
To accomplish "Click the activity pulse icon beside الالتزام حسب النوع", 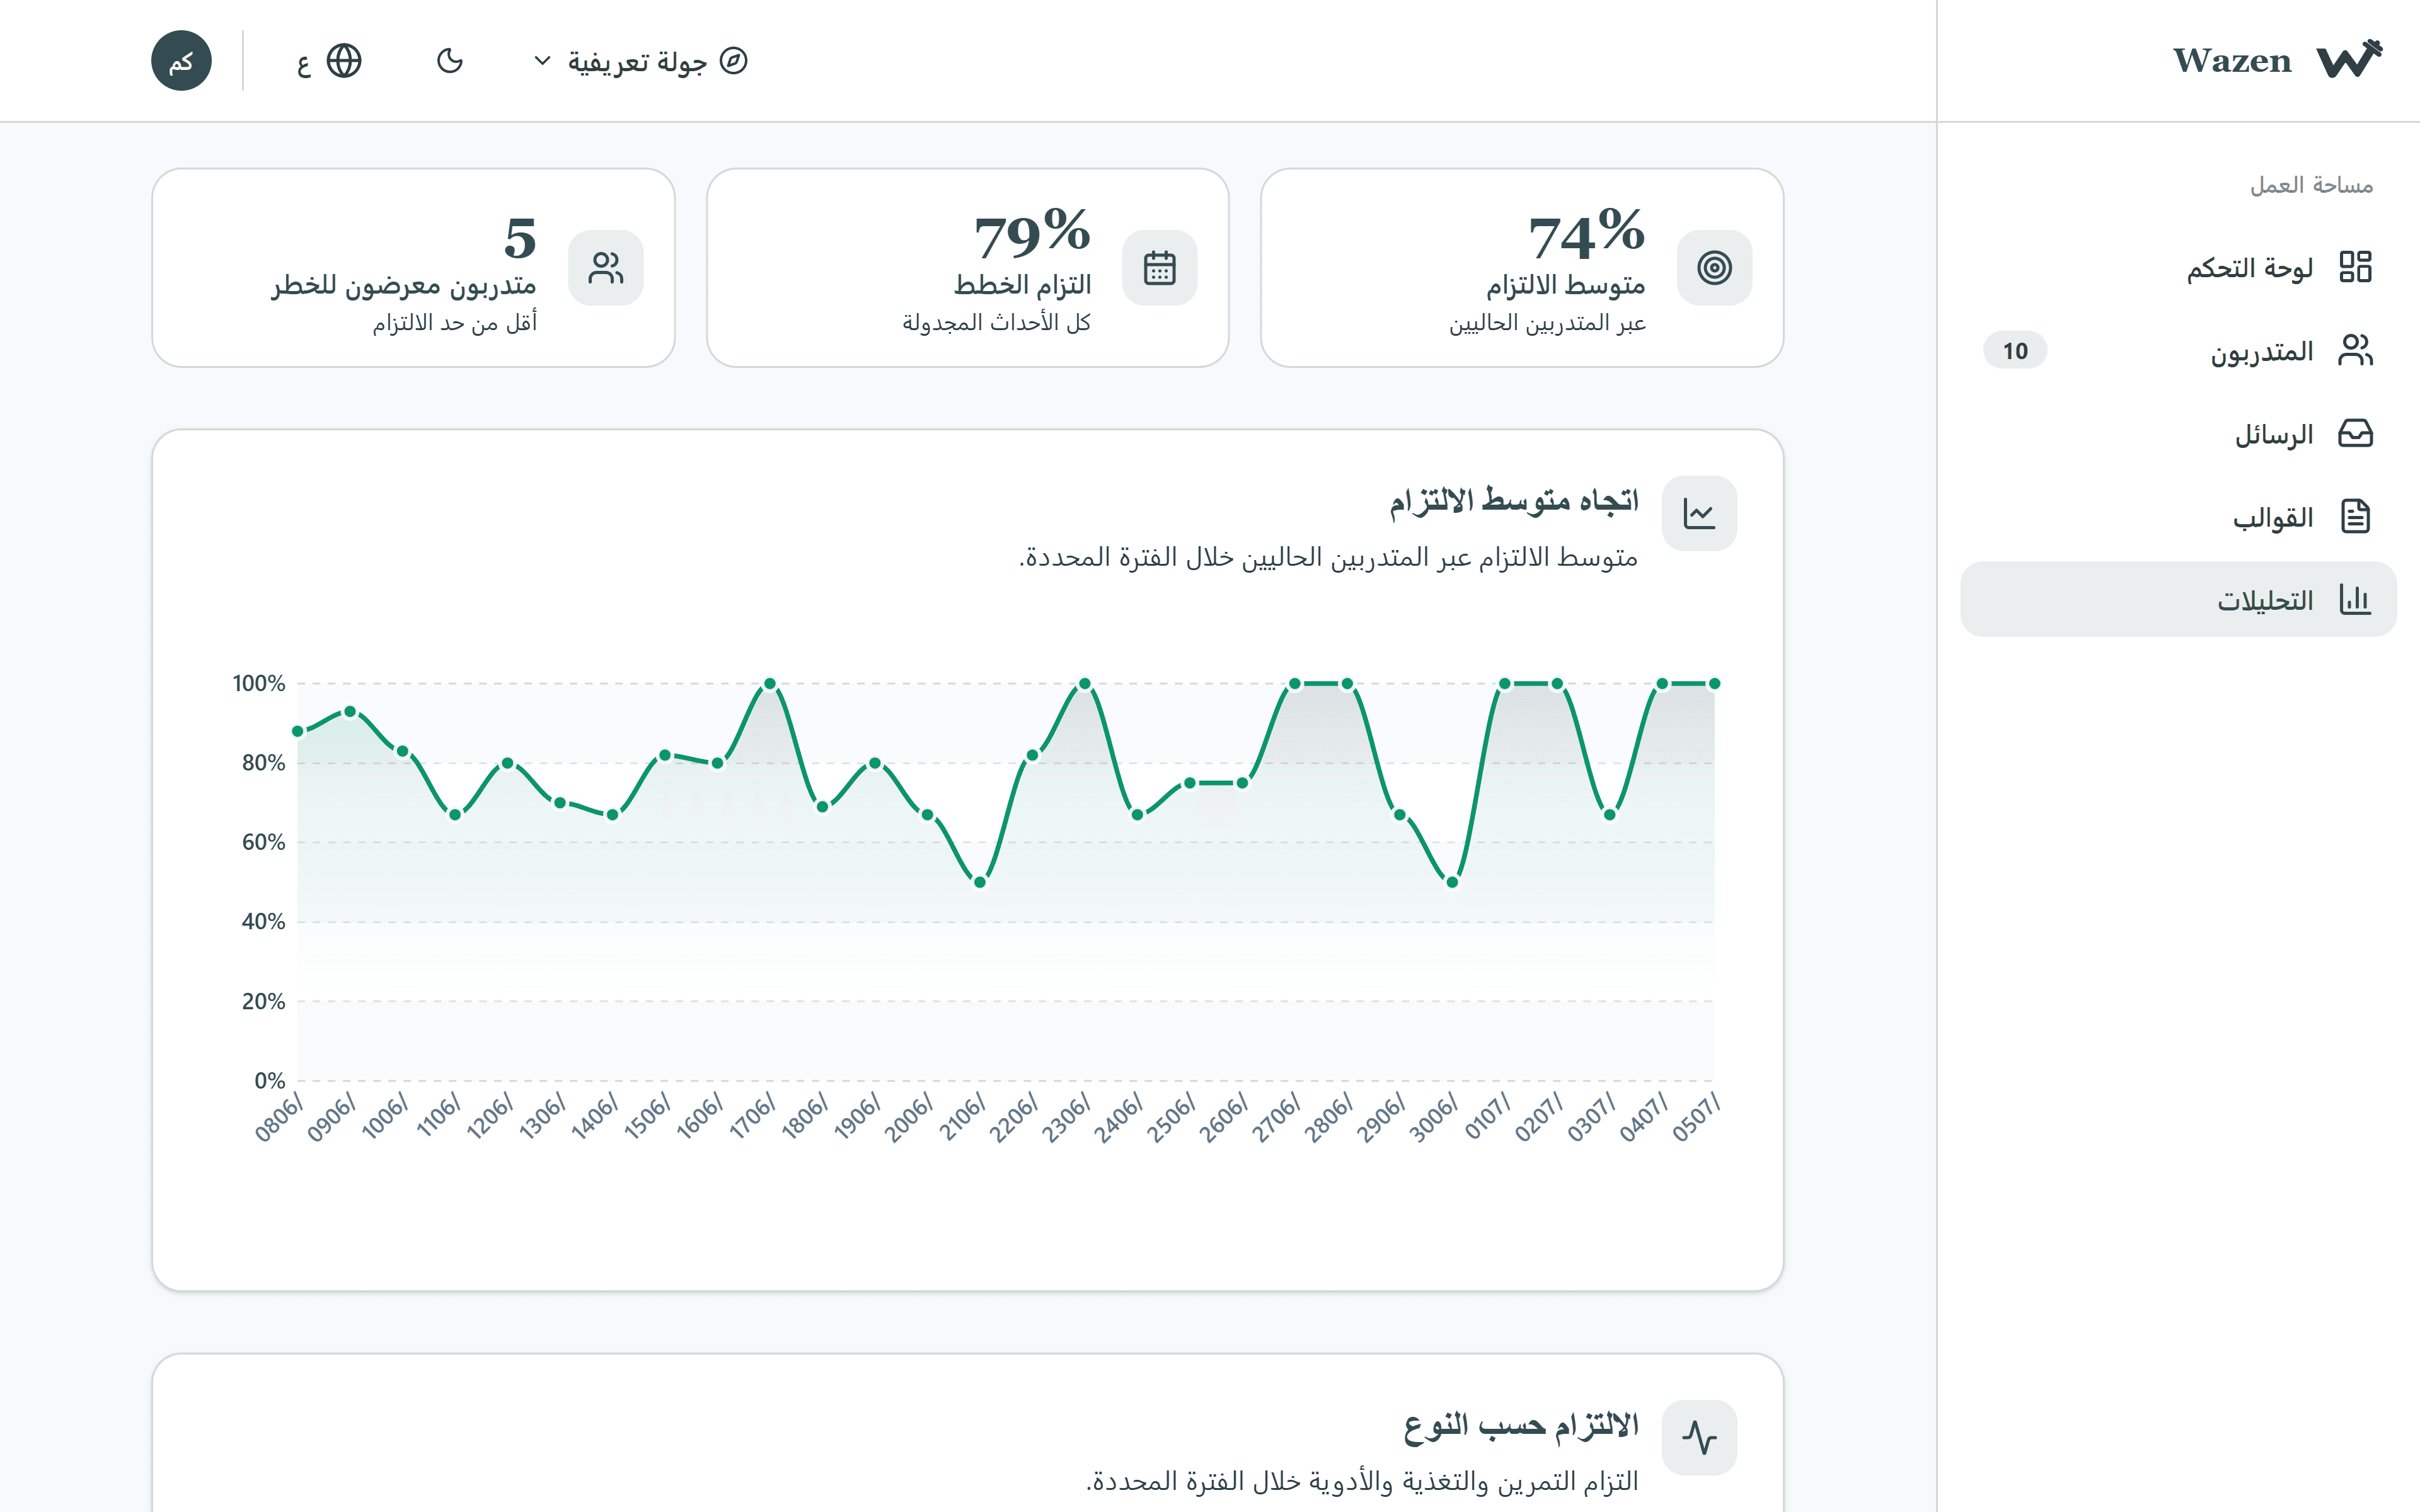I will click(1699, 1438).
